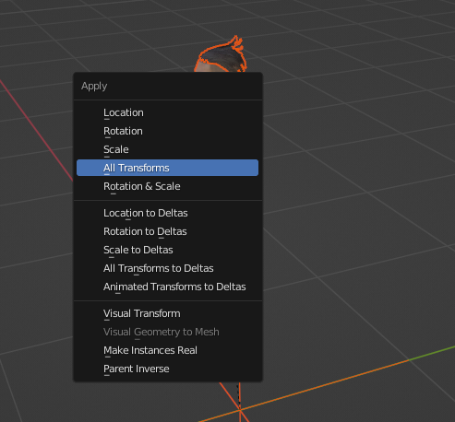Image resolution: width=455 pixels, height=422 pixels.
Task: Click Scale to Deltas
Action: 167,250
